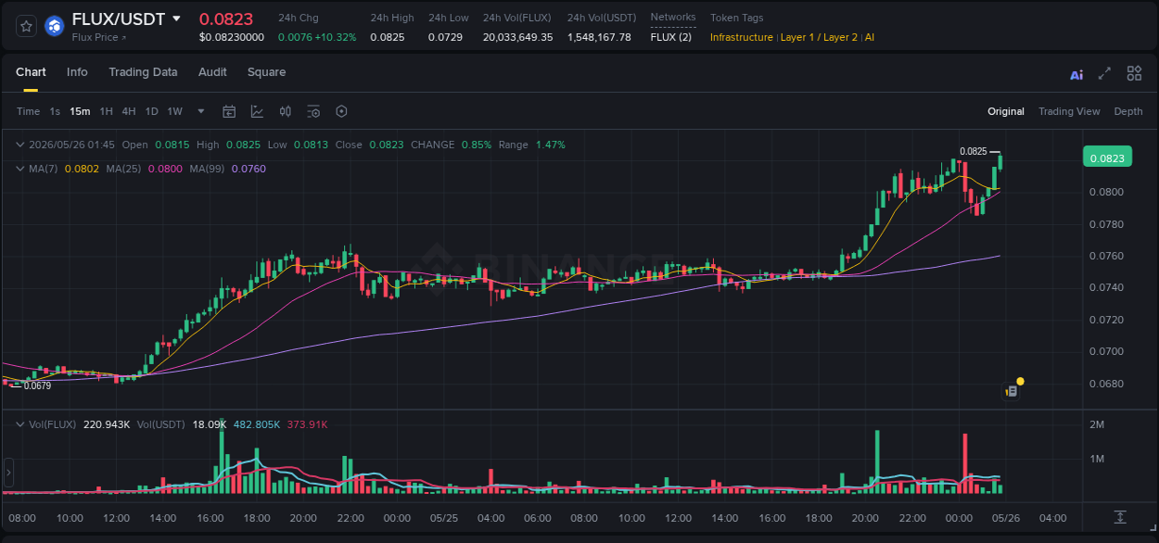
Task: Switch to the Chart tab
Action: [31, 72]
